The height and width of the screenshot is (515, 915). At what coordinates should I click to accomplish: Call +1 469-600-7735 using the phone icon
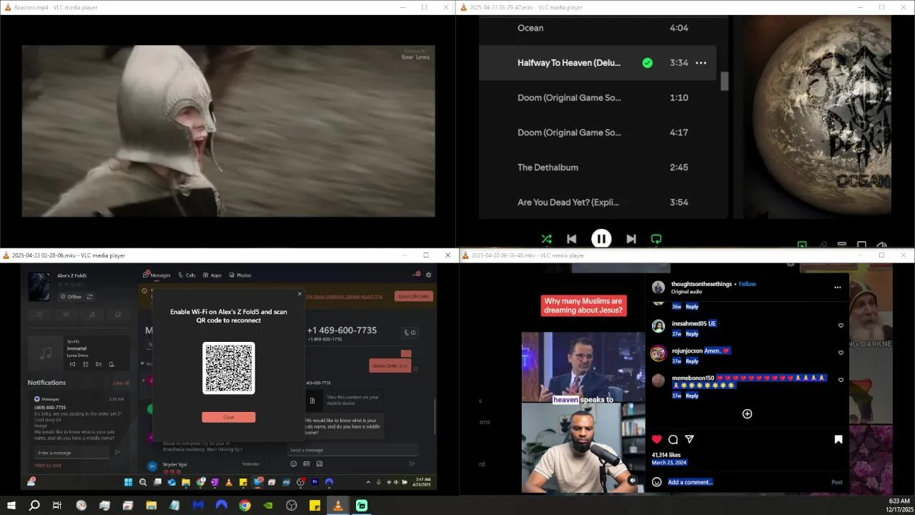click(406, 333)
